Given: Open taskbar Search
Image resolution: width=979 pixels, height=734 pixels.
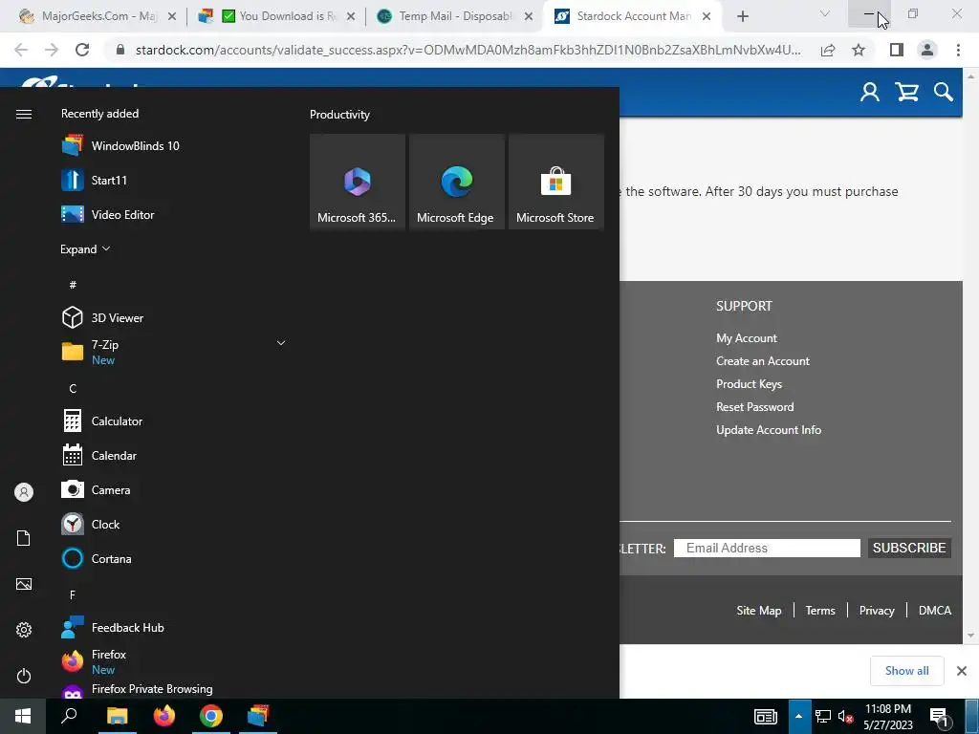Looking at the screenshot, I should (x=69, y=716).
